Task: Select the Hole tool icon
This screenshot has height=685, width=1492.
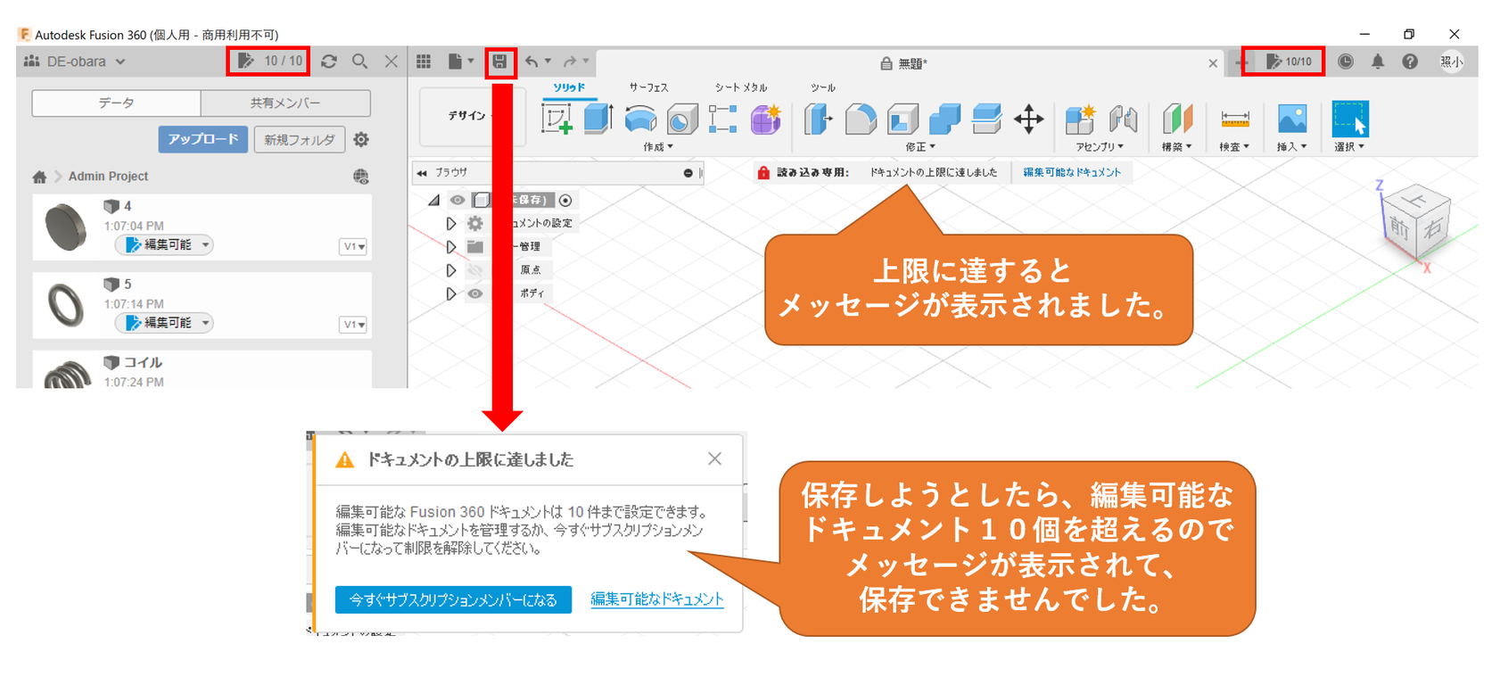Action: [x=682, y=120]
